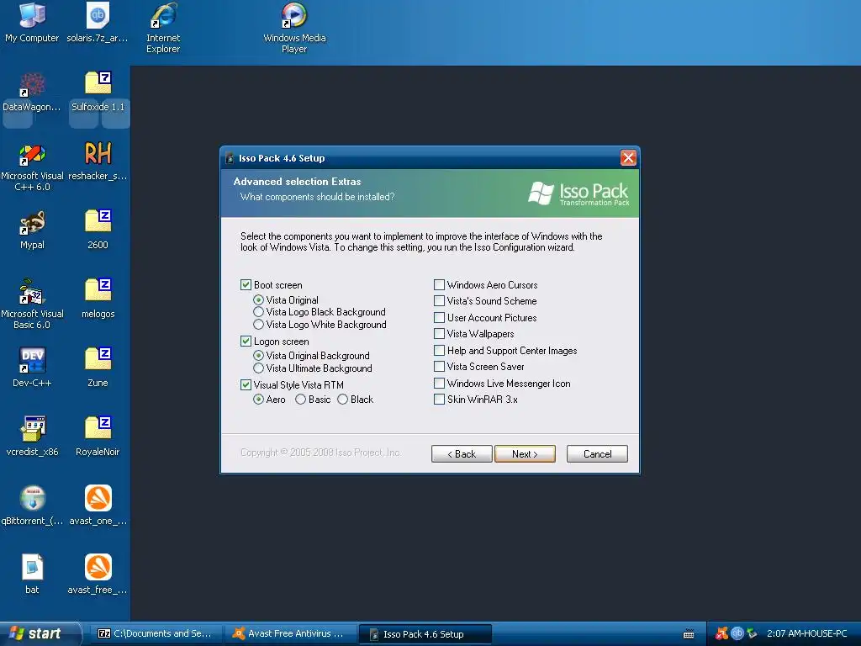Cancel the Isso Pack setup
The height and width of the screenshot is (646, 861).
[597, 453]
